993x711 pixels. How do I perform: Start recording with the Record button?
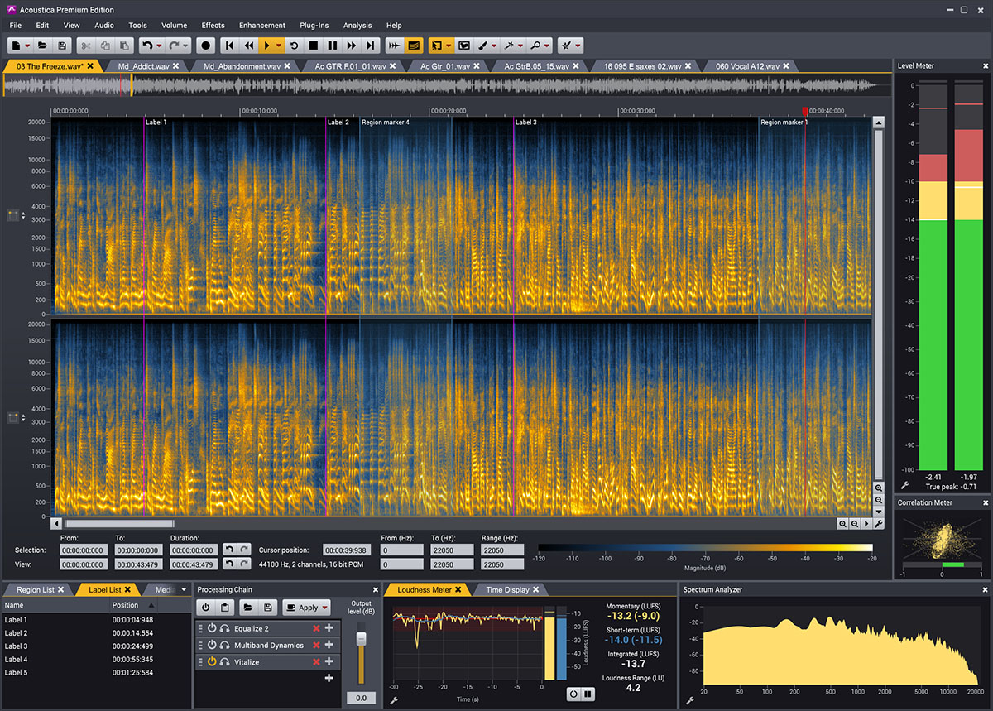(206, 46)
